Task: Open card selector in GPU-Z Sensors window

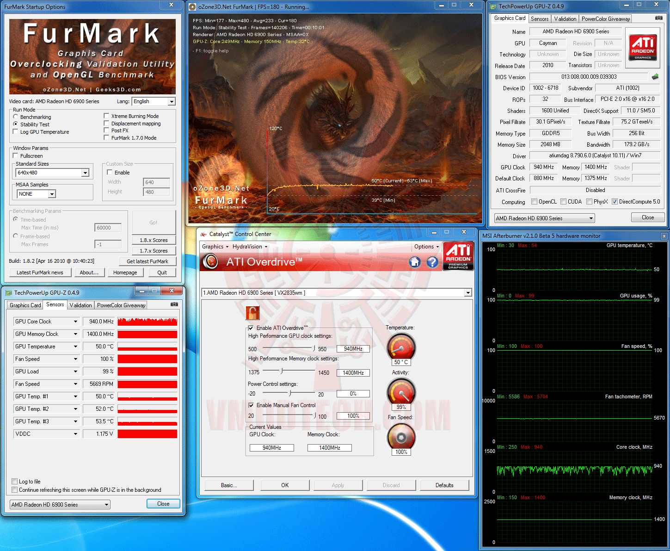Action: pos(60,505)
